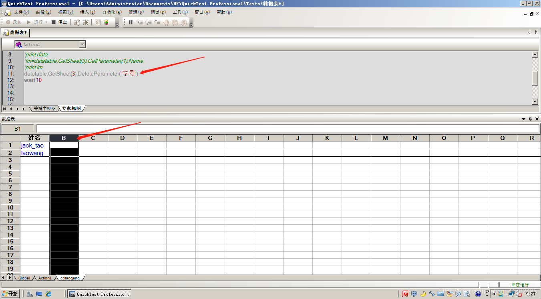Click the Results battery-shaped toolbar icon
This screenshot has width=541, height=299.
tap(106, 22)
